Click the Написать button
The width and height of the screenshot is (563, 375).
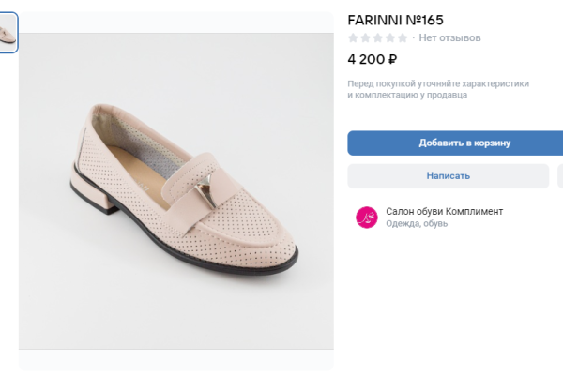(448, 175)
